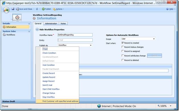Switch to the Administration tab
179x111 pixels.
tap(51, 24)
